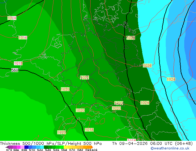Click the 1014 isobar label
196x151 pixels.
pos(12,18)
